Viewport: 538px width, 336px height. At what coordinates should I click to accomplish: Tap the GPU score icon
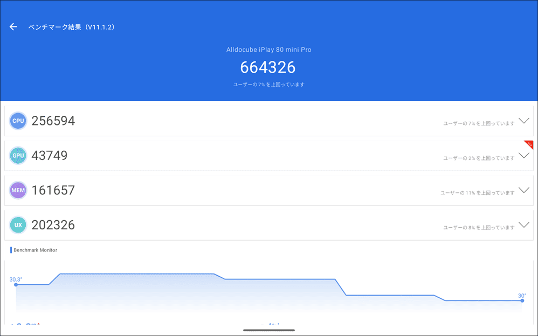pyautogui.click(x=18, y=155)
